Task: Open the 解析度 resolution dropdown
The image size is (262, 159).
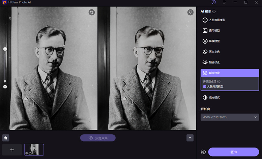Action: 230,117
